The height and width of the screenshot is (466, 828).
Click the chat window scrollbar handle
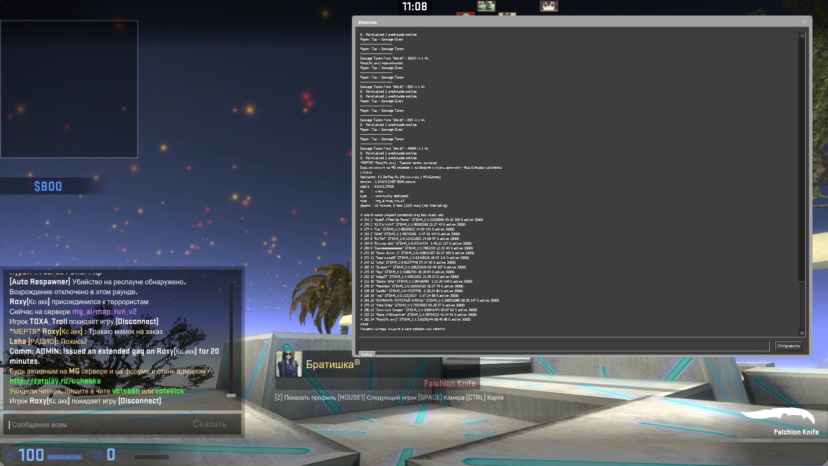pos(231,395)
